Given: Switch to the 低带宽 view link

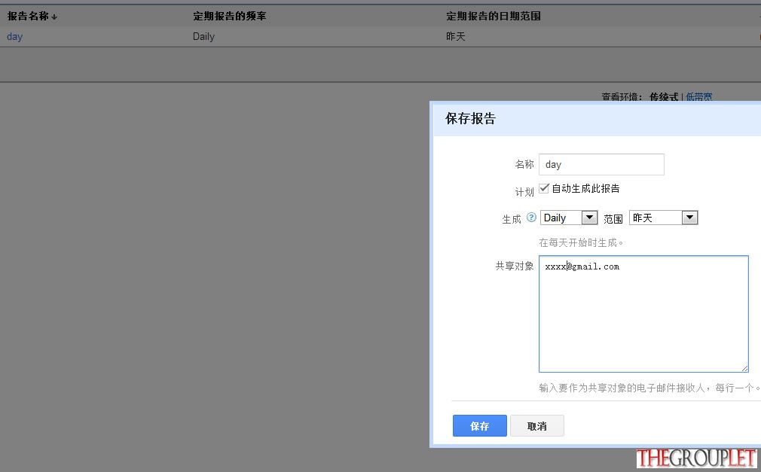Looking at the screenshot, I should [699, 96].
